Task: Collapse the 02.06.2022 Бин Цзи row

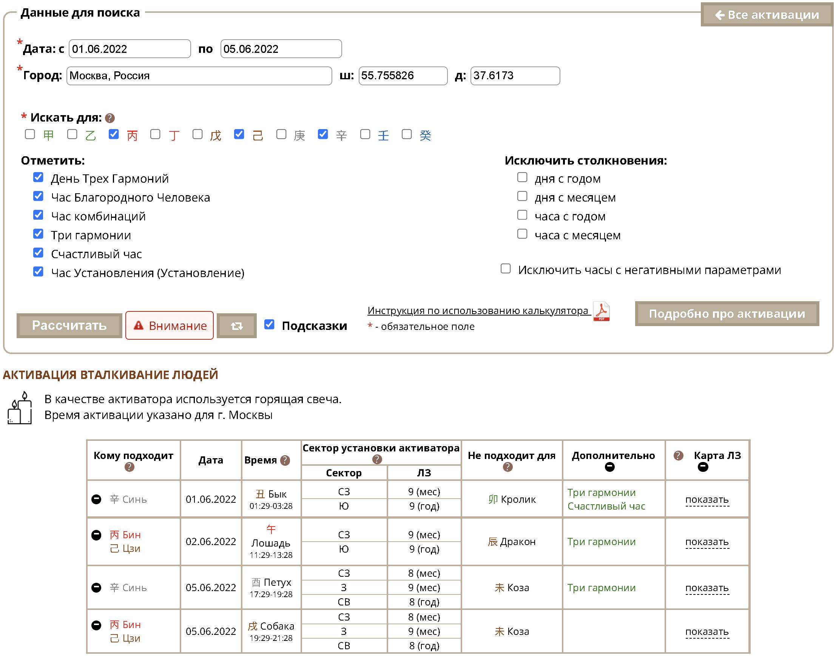Action: 96,535
